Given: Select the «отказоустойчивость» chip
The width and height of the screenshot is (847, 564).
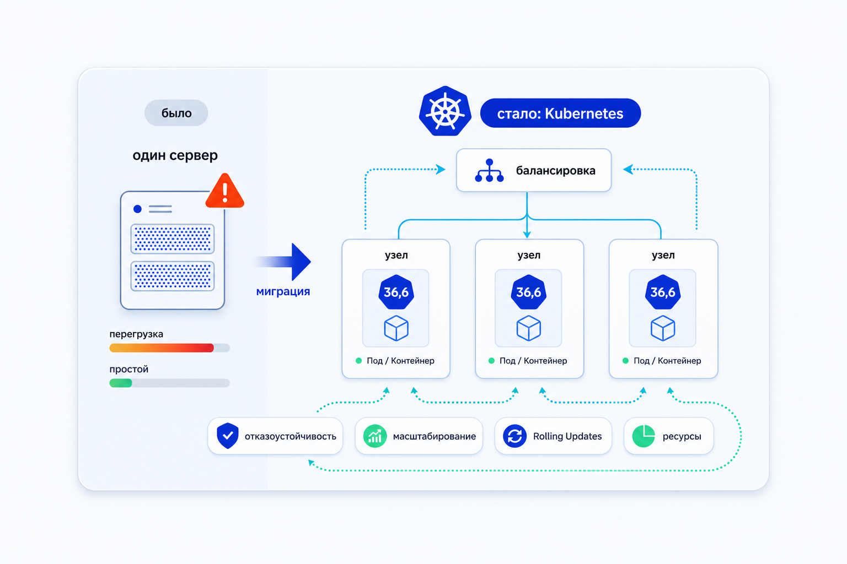Looking at the screenshot, I should click(x=275, y=436).
